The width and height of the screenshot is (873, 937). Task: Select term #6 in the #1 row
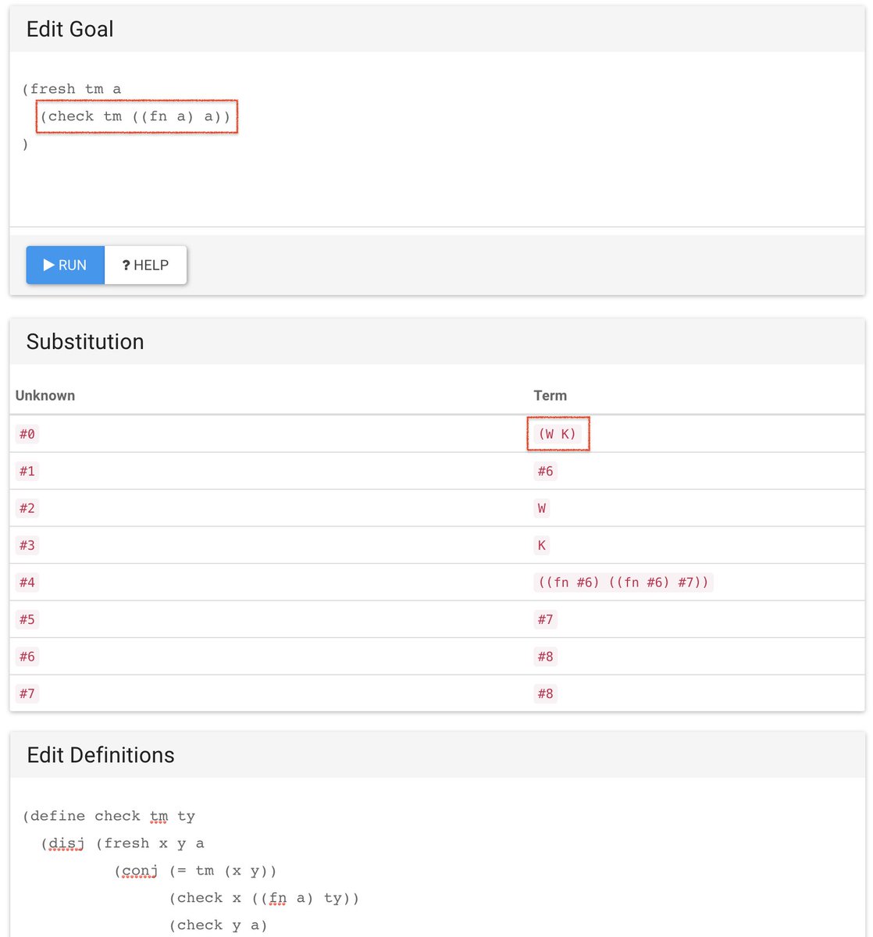click(545, 471)
